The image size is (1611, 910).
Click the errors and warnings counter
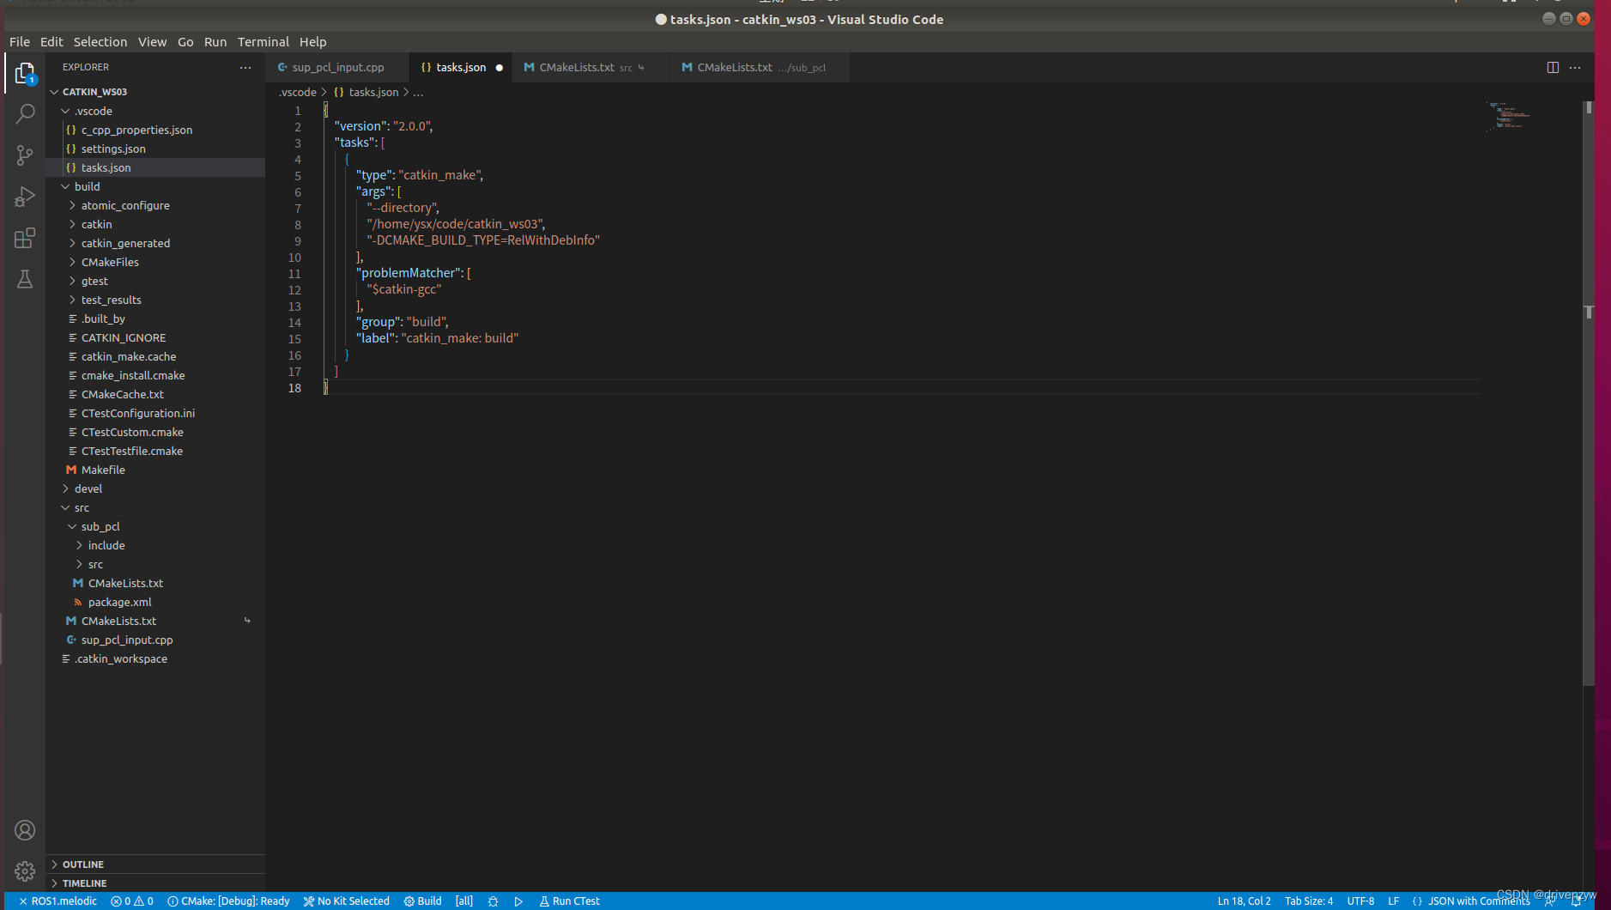pyautogui.click(x=132, y=901)
